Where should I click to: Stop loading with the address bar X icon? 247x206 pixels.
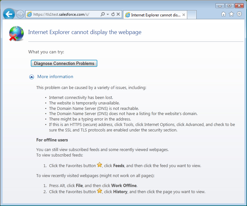118,14
